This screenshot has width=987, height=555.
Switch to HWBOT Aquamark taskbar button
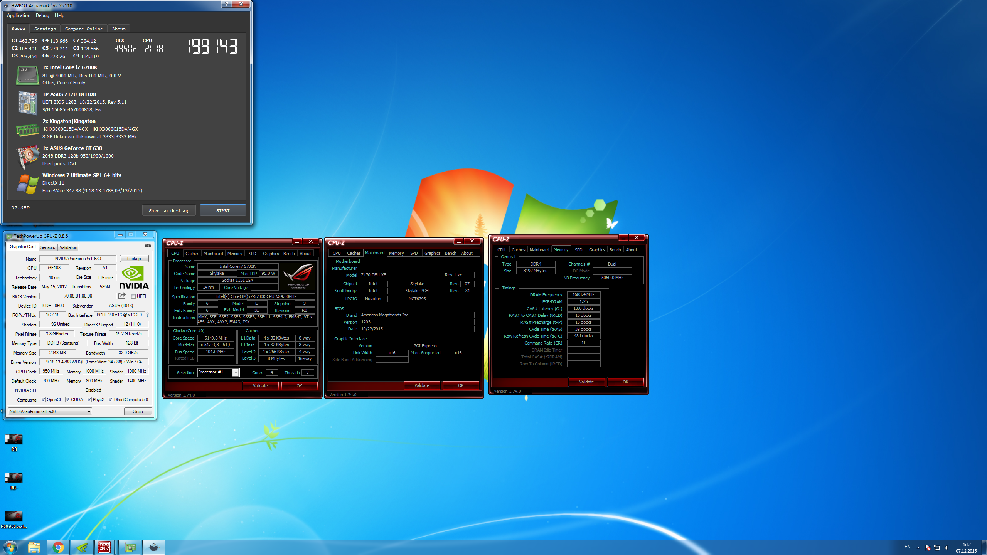click(x=154, y=547)
